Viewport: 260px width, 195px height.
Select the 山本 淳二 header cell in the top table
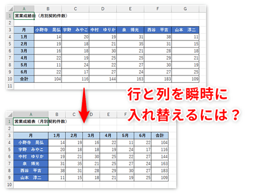point(185,30)
